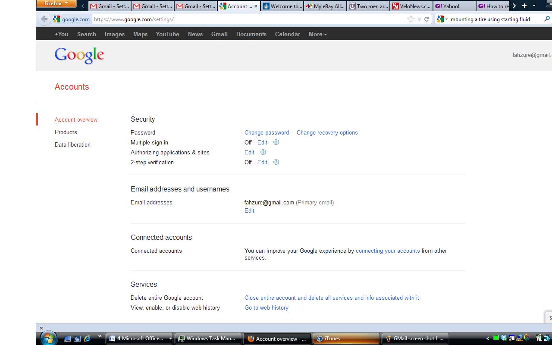Switch to the Yahoo! tab
552x345 pixels.
point(455,6)
